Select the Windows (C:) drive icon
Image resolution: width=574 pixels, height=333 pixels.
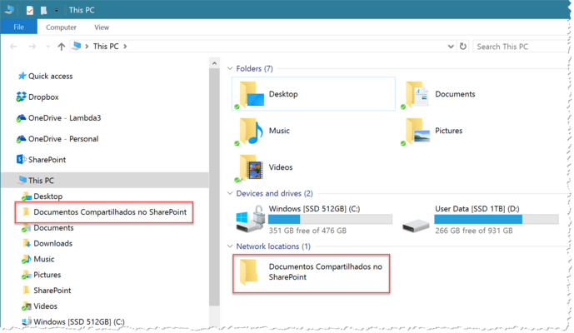click(251, 219)
